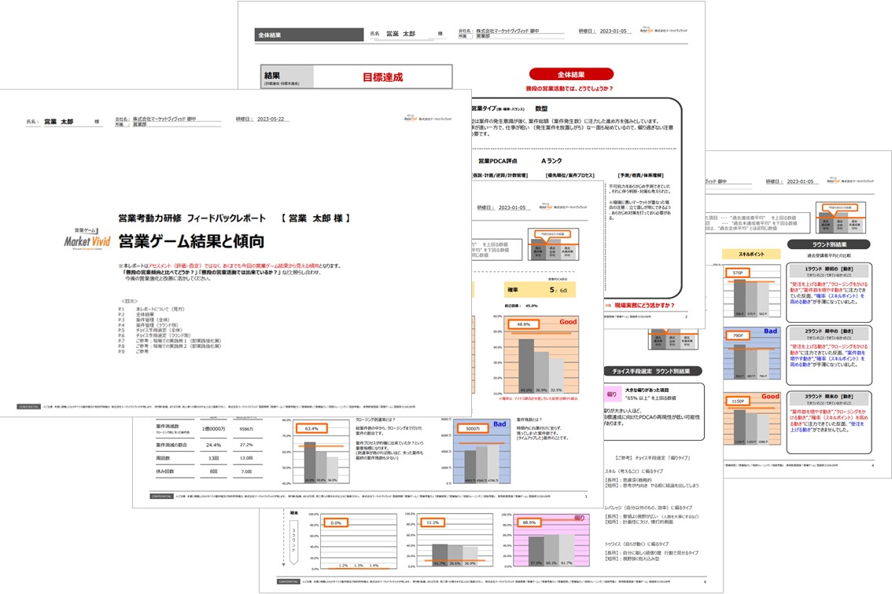Click the 570P chart value label
Screen dimensions: 892x594
(x=738, y=273)
